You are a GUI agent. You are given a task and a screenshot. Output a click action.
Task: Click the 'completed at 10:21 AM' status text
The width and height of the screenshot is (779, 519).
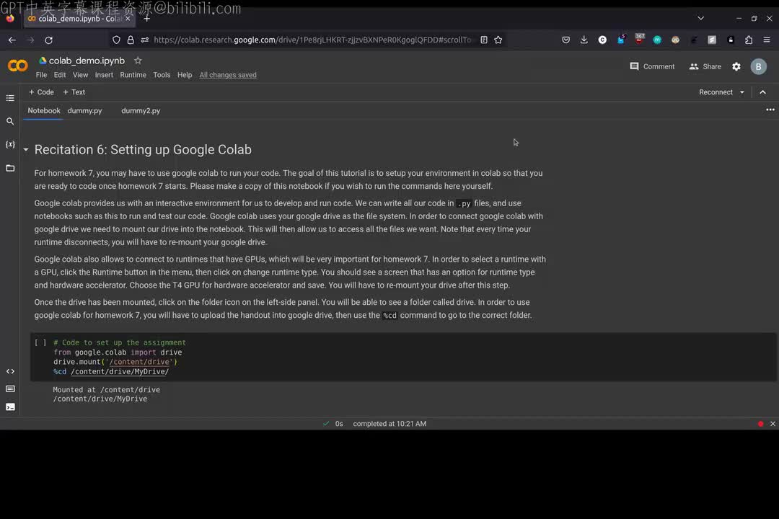coord(389,424)
